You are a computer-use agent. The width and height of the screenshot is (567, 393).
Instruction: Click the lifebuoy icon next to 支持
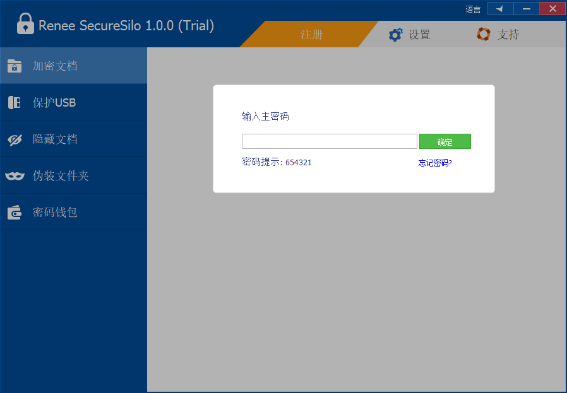tap(484, 34)
